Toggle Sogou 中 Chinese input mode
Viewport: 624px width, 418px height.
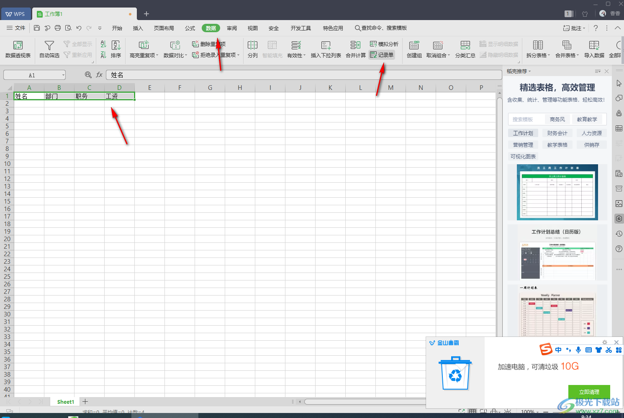pyautogui.click(x=558, y=350)
